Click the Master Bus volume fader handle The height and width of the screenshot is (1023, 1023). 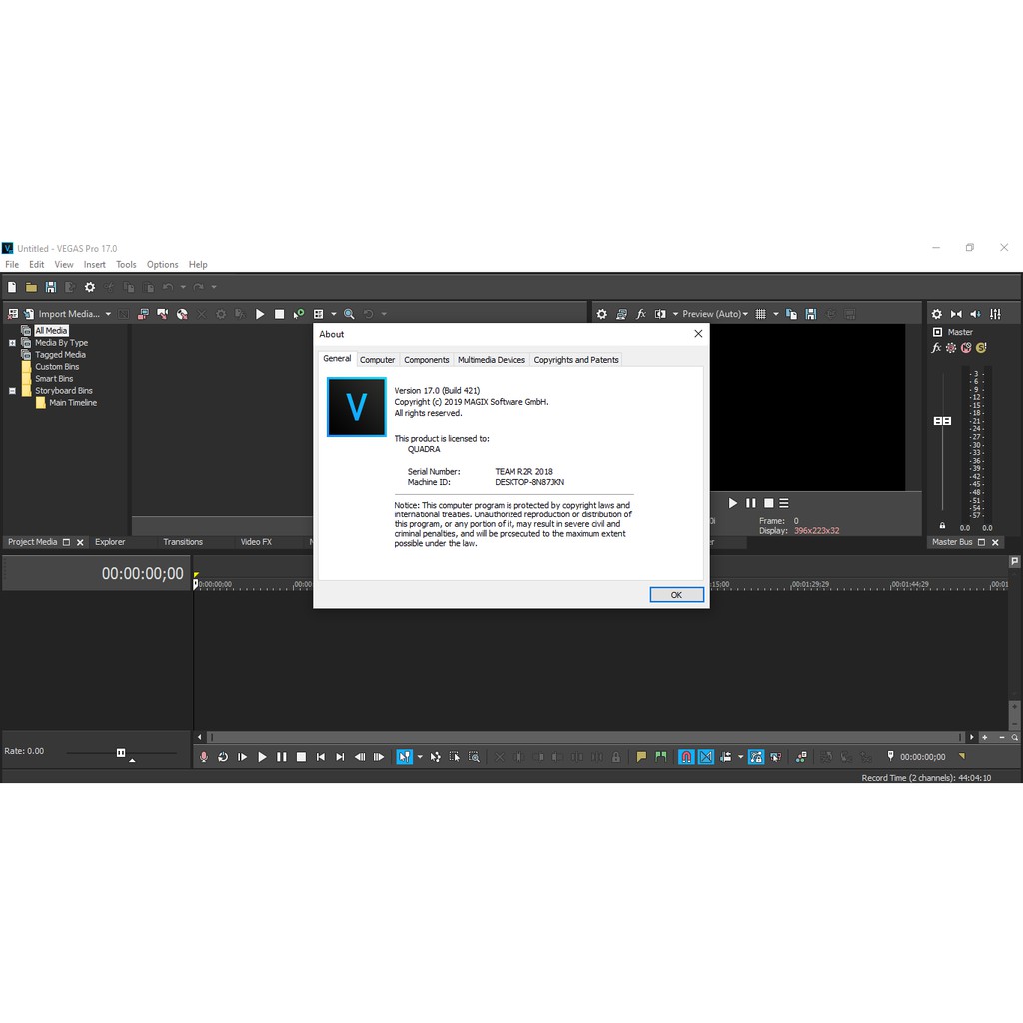click(x=942, y=421)
